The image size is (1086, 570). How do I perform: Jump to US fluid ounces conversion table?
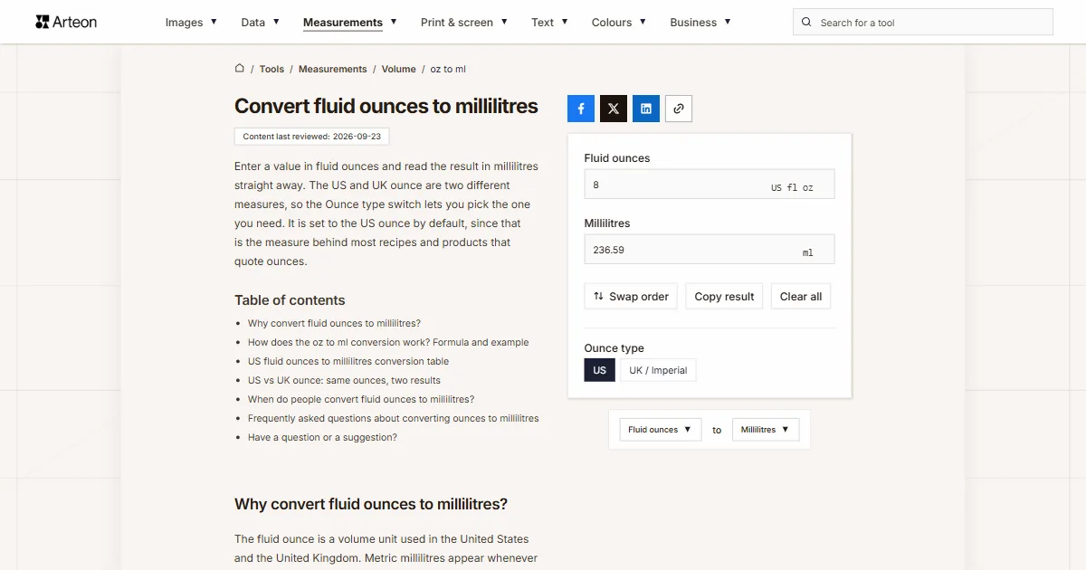[348, 361]
